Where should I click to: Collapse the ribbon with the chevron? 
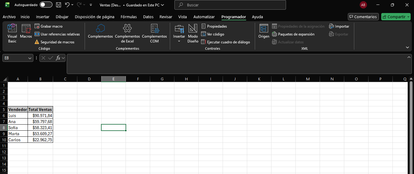(x=407, y=48)
